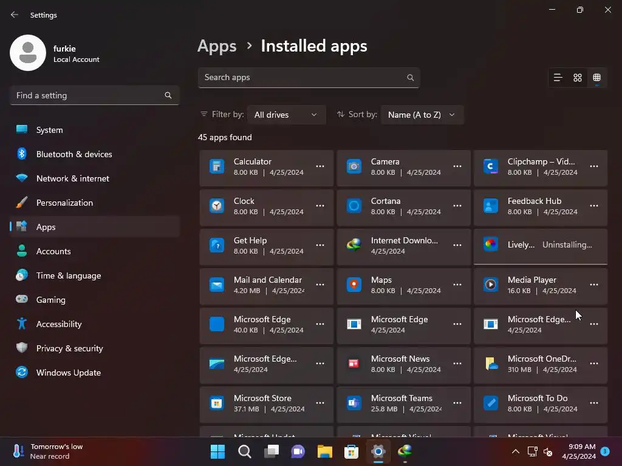Image resolution: width=622 pixels, height=466 pixels.
Task: Click the Lively Wallpaper app icon
Action: coord(491,245)
